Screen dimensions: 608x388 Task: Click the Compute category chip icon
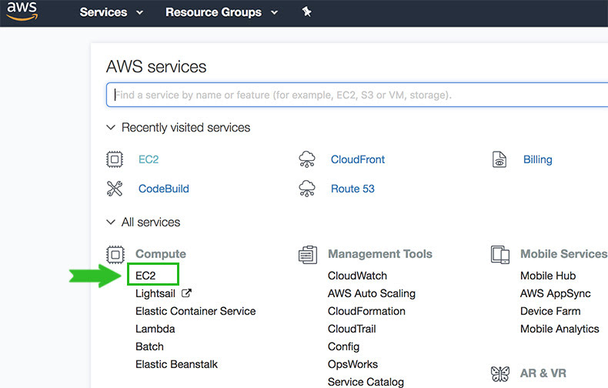pos(115,254)
